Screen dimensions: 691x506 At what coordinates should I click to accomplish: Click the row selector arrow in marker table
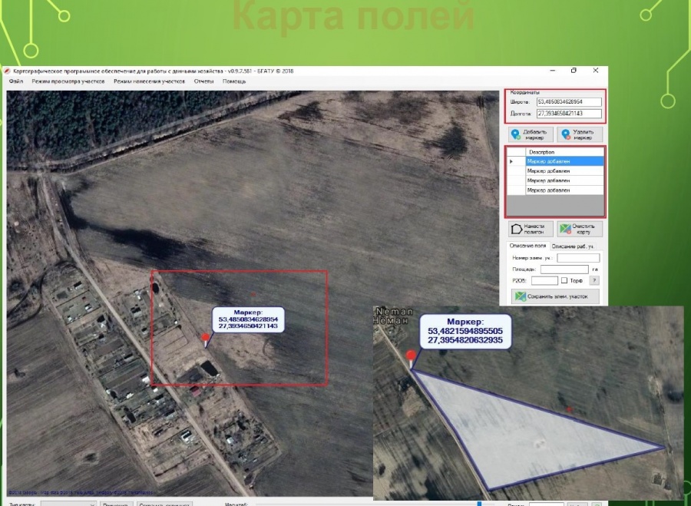(512, 161)
